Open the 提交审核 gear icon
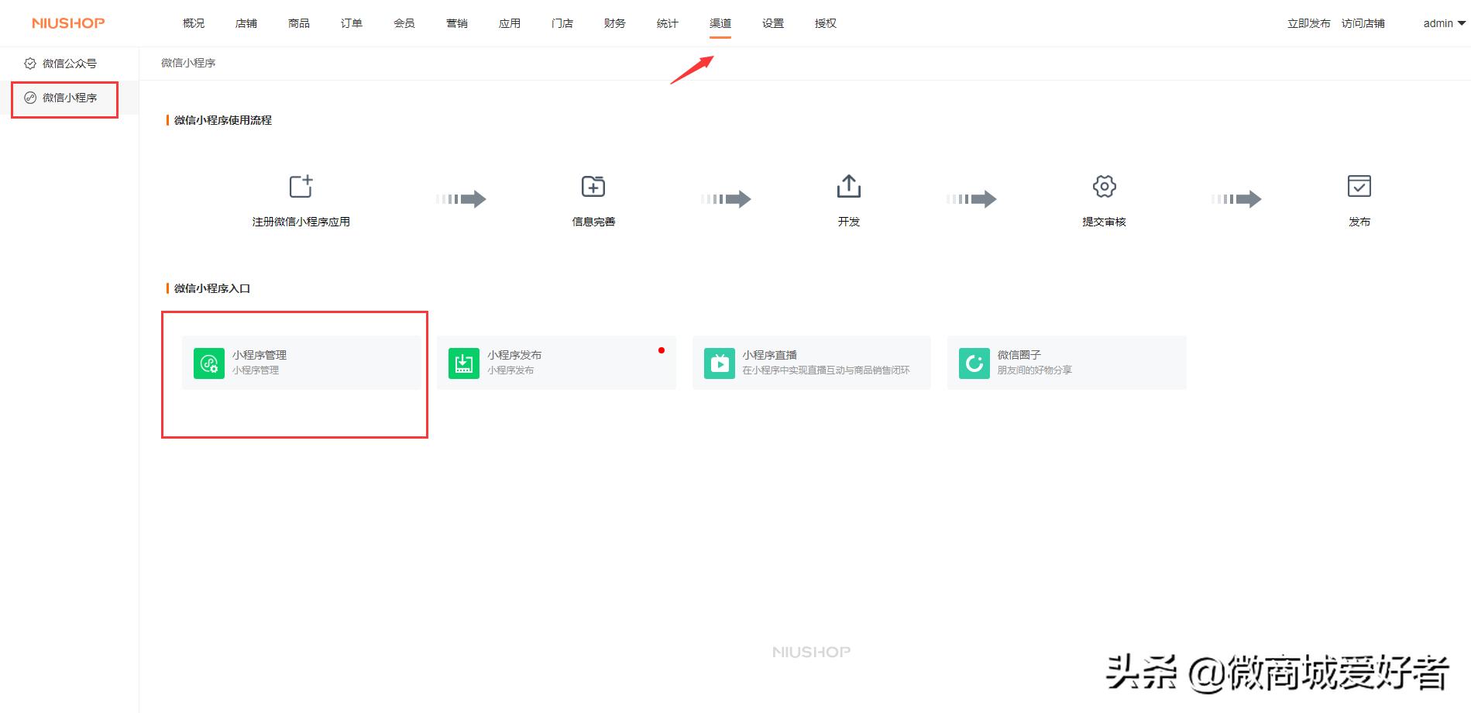This screenshot has width=1471, height=713. coord(1104,186)
